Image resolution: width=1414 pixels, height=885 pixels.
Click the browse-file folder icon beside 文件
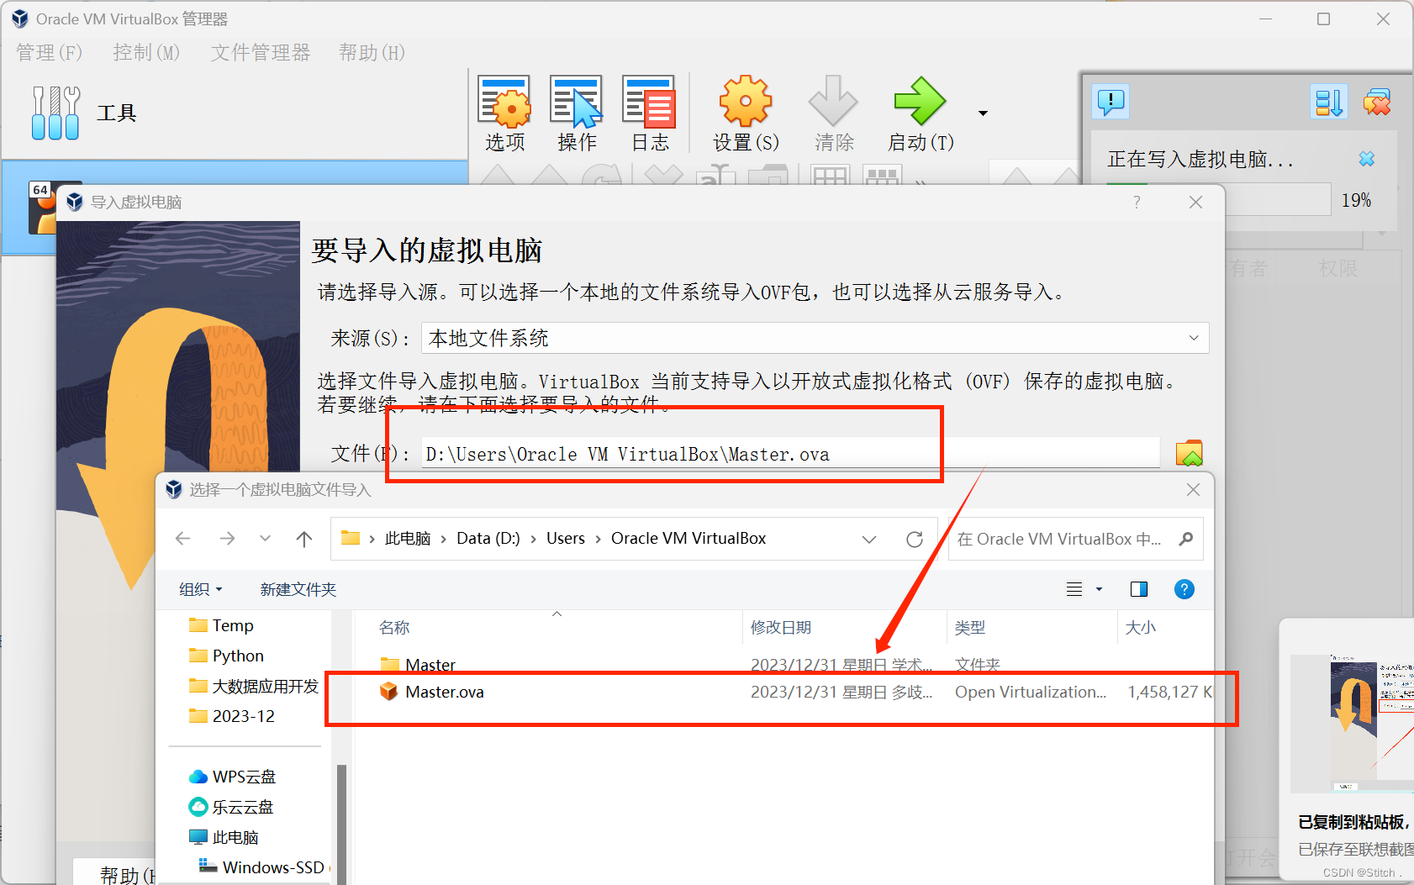tap(1189, 453)
